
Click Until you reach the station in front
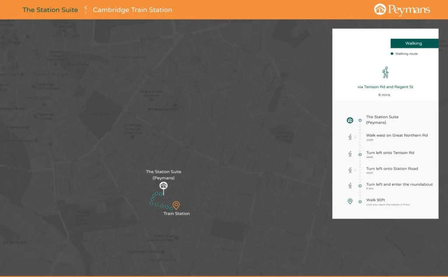click(x=388, y=204)
